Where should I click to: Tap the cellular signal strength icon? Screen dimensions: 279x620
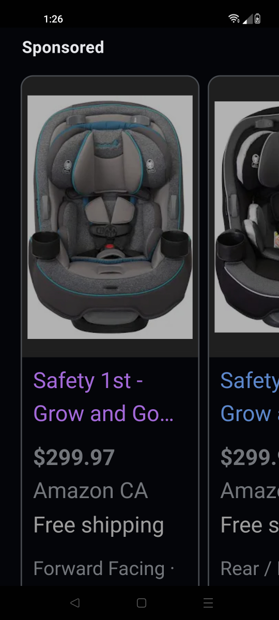coord(247,19)
